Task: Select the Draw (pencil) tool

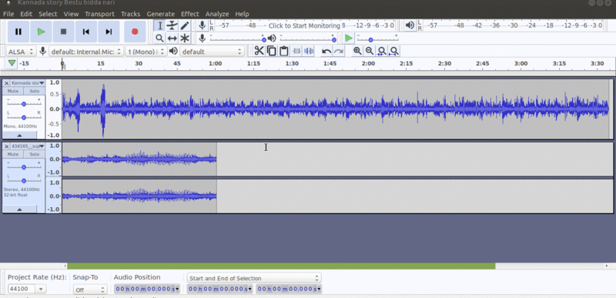Action: (x=185, y=26)
